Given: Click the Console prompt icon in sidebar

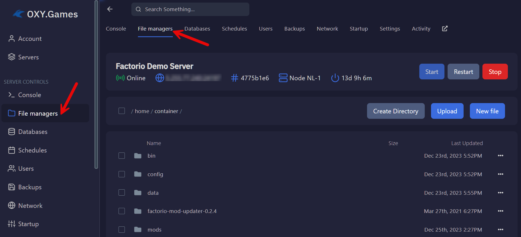Looking at the screenshot, I should coord(11,95).
